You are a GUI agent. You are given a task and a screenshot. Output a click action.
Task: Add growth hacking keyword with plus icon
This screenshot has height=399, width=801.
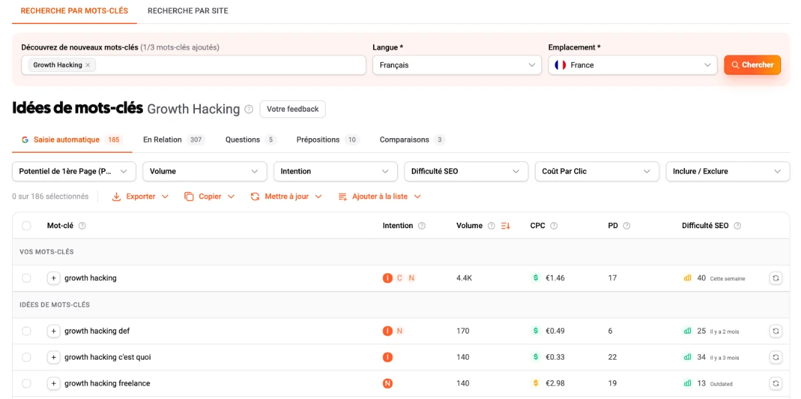click(54, 278)
